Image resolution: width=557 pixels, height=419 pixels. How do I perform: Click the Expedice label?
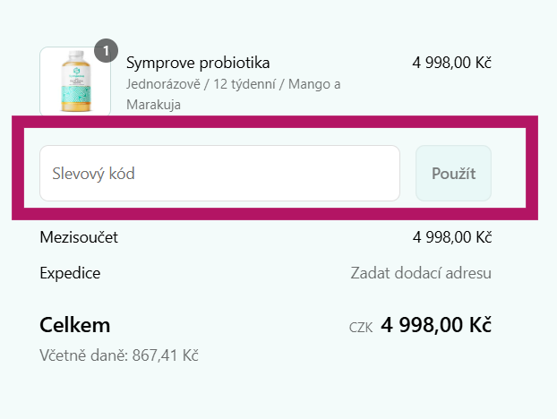pyautogui.click(x=70, y=273)
